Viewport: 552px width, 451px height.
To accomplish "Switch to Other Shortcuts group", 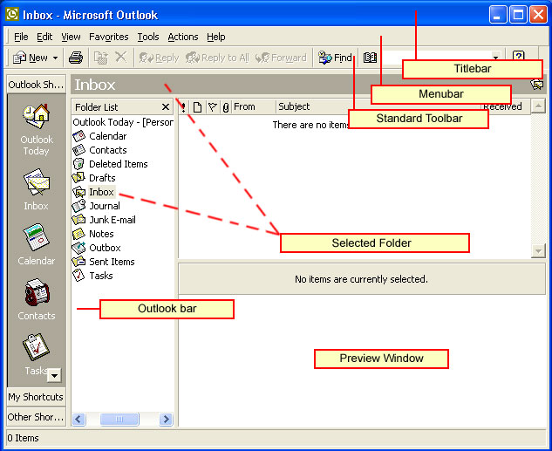I will [x=36, y=416].
